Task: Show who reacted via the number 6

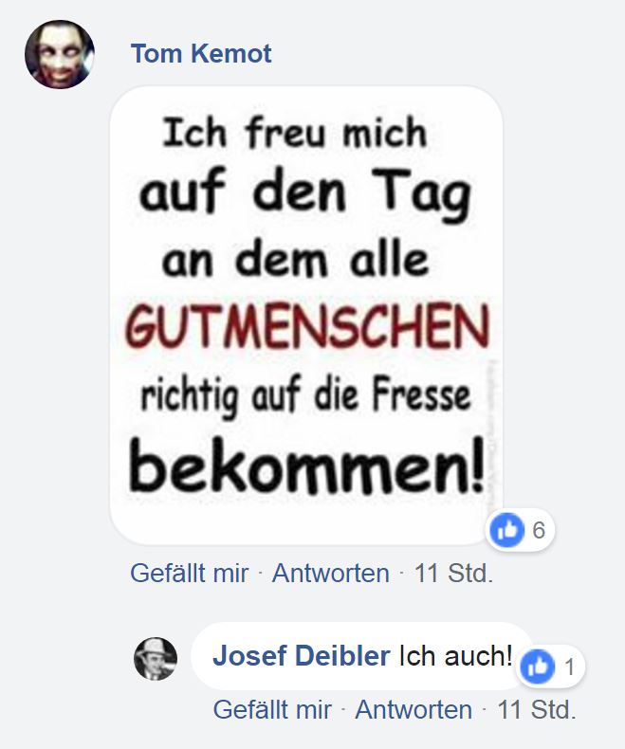Action: (539, 530)
